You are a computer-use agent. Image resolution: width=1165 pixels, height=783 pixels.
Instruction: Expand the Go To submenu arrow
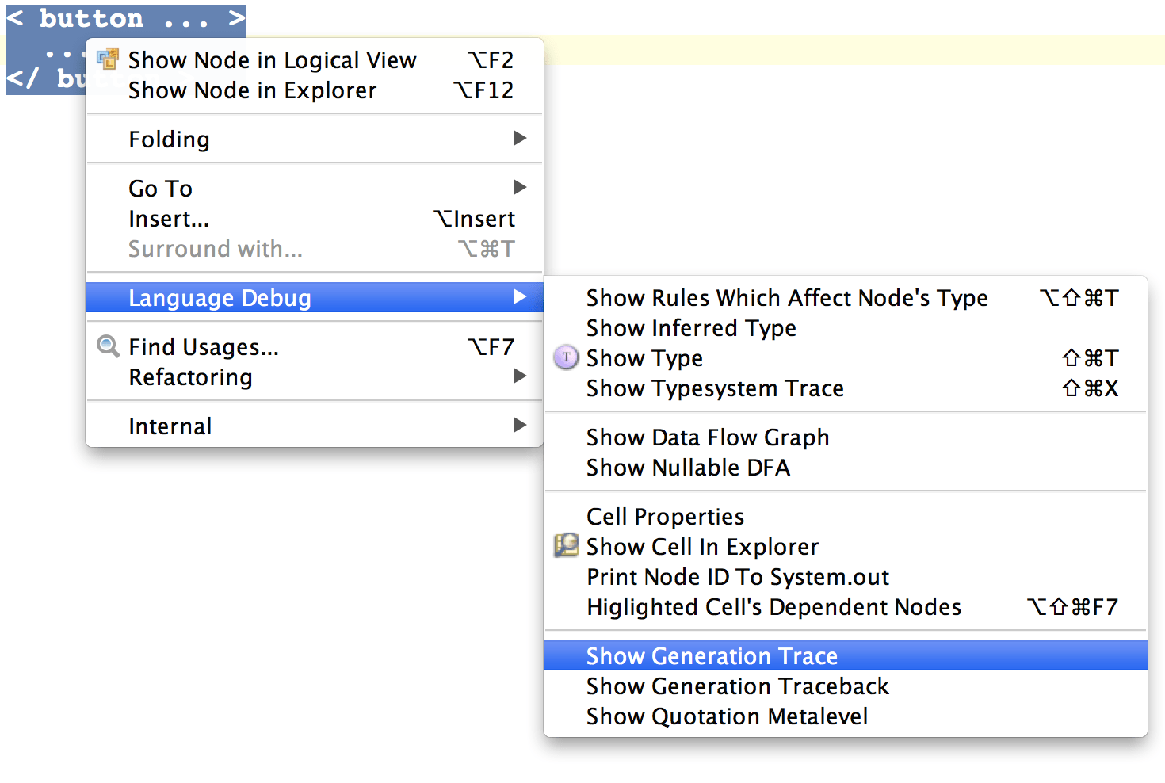(x=519, y=188)
